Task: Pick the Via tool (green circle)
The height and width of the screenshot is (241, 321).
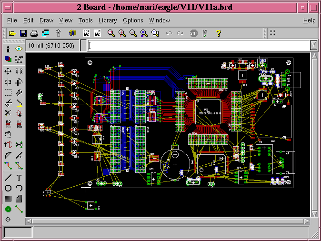Action: (x=8, y=209)
